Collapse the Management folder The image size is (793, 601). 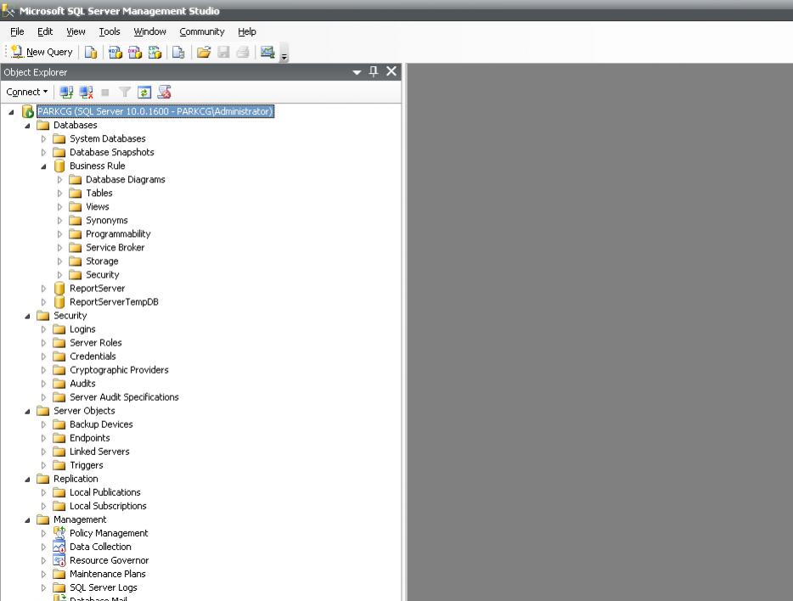click(27, 520)
